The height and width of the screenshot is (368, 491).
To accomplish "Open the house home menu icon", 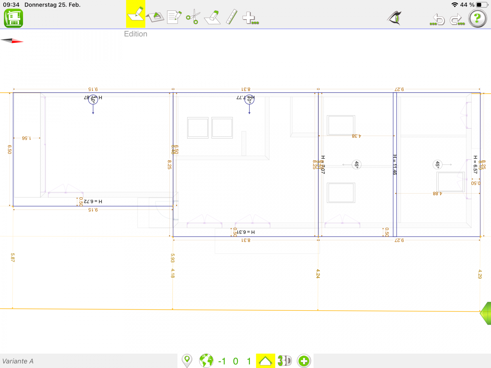I will (x=14, y=18).
